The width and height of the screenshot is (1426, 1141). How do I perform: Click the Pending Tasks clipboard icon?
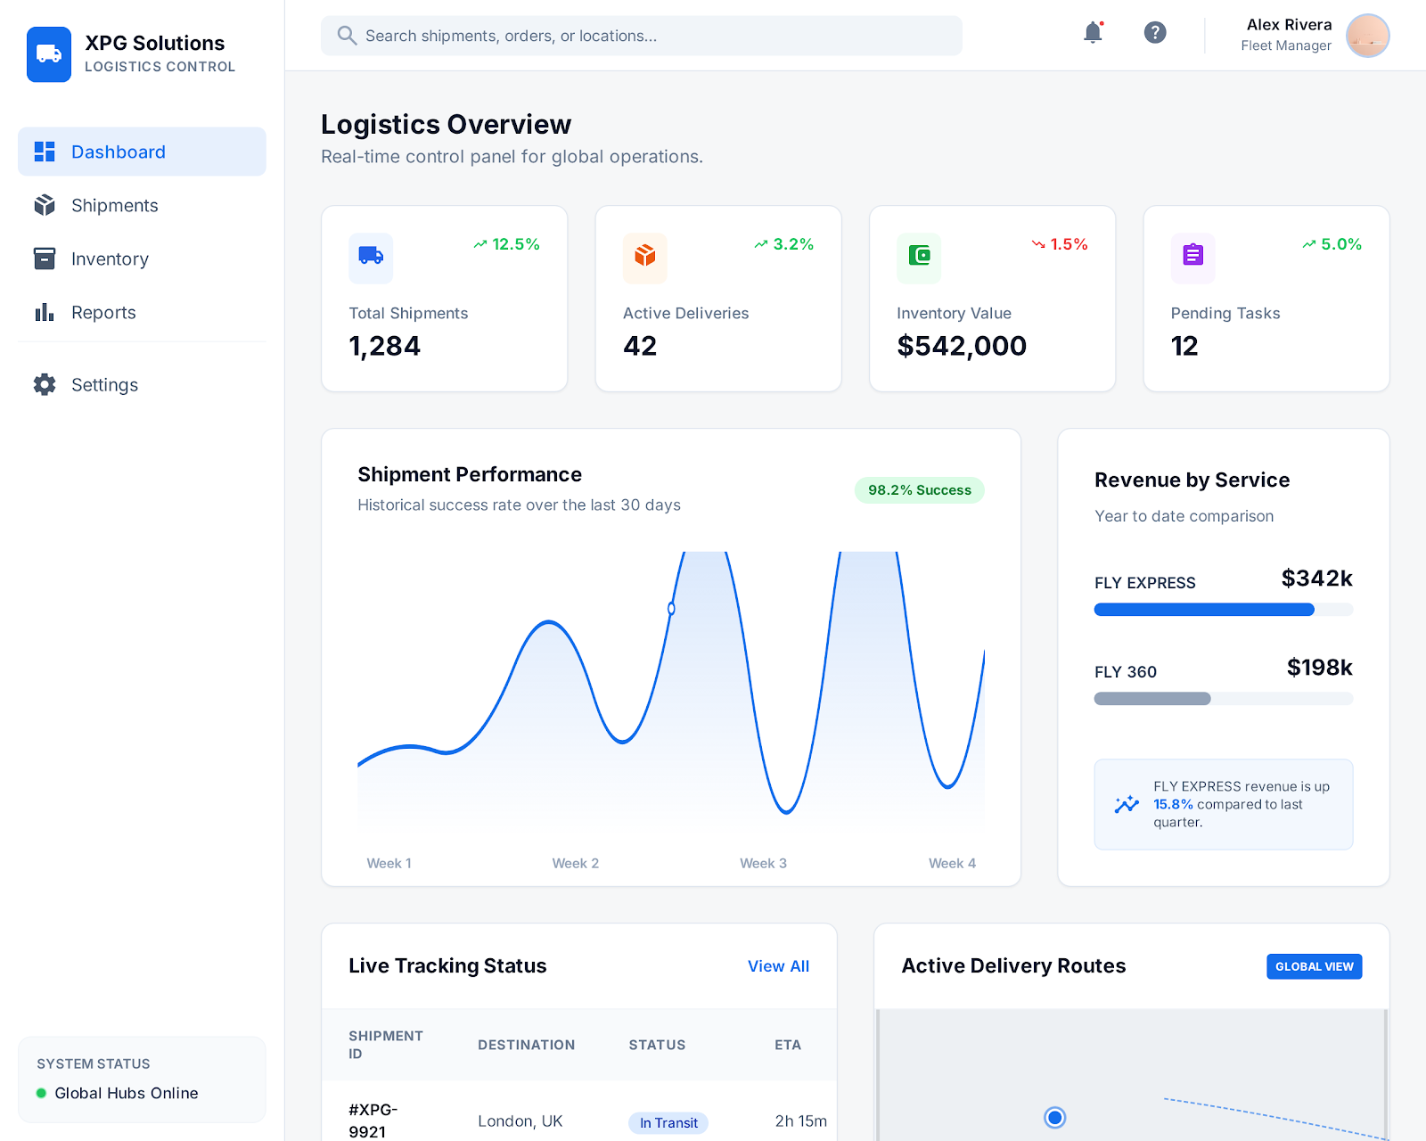tap(1192, 259)
